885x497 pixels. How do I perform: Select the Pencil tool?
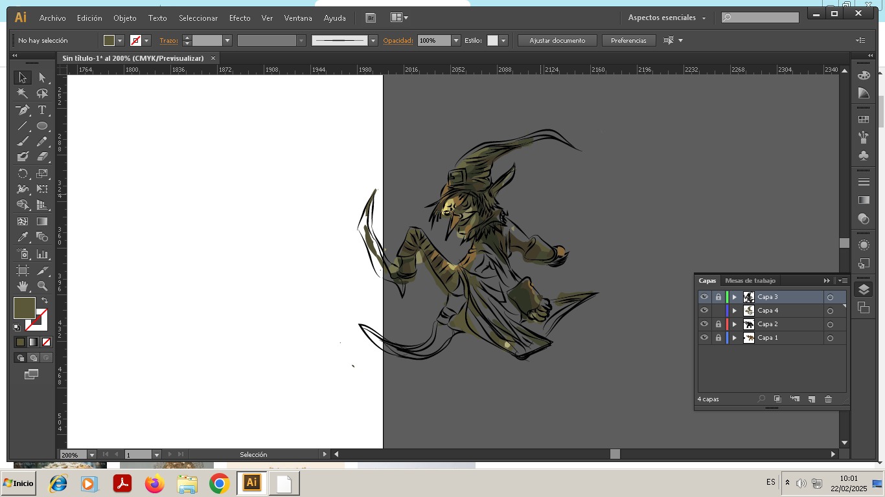pyautogui.click(x=42, y=141)
